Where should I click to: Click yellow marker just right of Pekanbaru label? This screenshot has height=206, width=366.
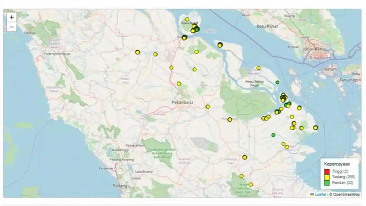coord(208,107)
